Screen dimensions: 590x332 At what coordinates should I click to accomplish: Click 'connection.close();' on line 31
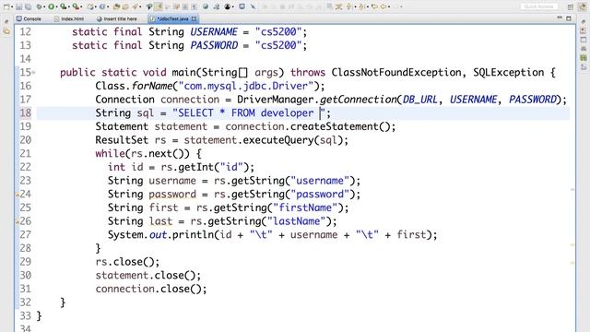tap(151, 289)
